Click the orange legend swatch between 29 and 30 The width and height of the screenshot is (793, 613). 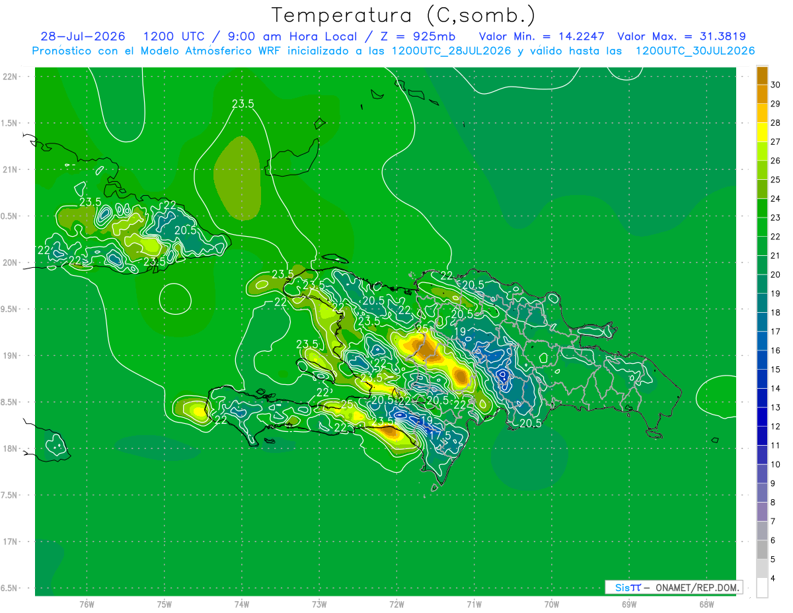point(762,95)
